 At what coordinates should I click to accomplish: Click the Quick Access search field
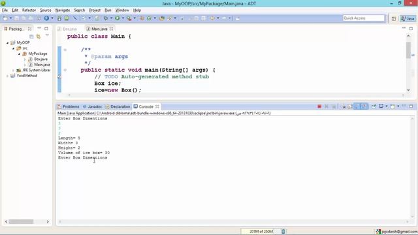[x=364, y=18]
